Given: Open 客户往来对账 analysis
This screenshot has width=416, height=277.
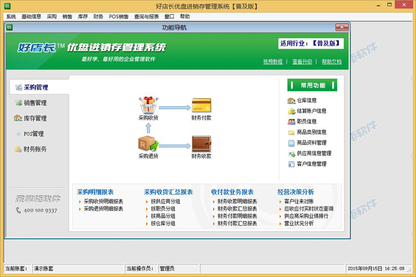Looking at the screenshot, I should 299,202.
